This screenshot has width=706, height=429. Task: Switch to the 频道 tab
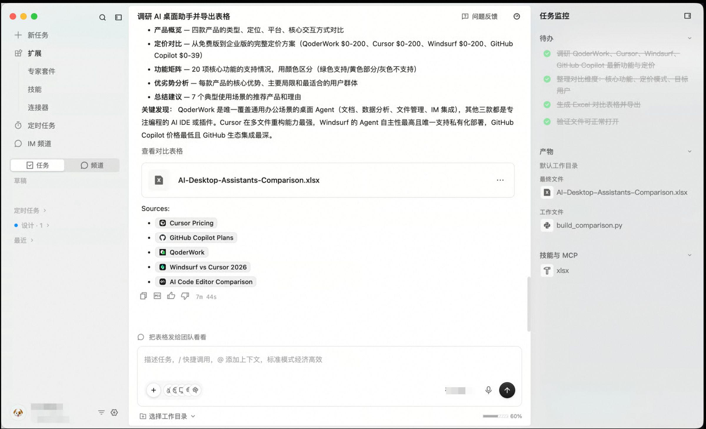pyautogui.click(x=92, y=165)
